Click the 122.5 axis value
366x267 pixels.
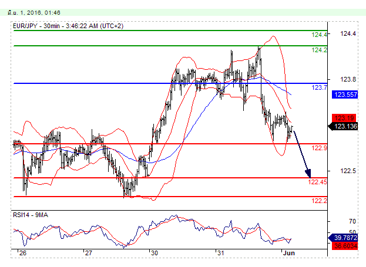(x=348, y=171)
